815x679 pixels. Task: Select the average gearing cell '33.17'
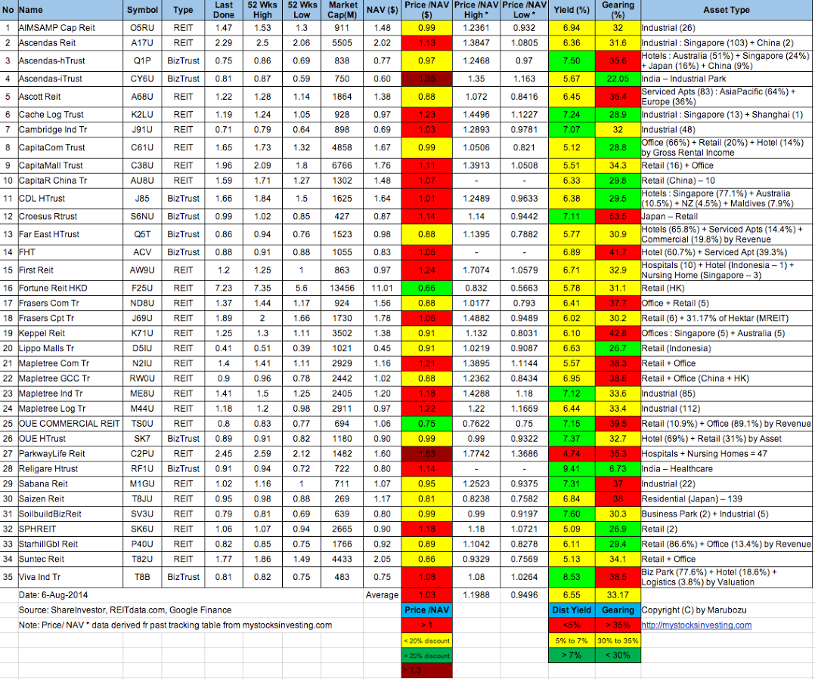click(618, 595)
